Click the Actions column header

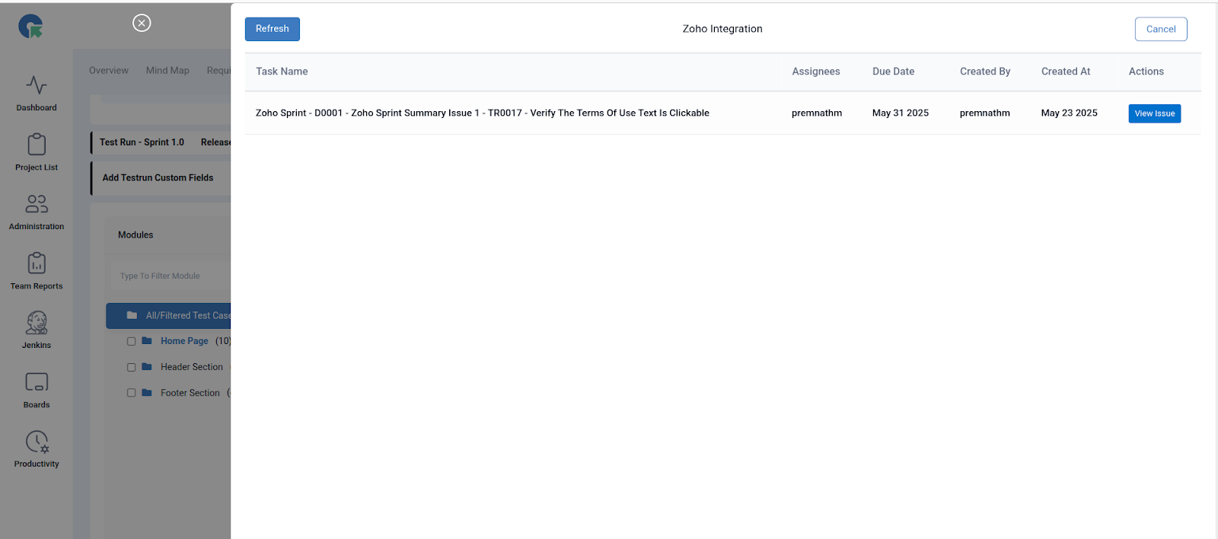[1146, 72]
